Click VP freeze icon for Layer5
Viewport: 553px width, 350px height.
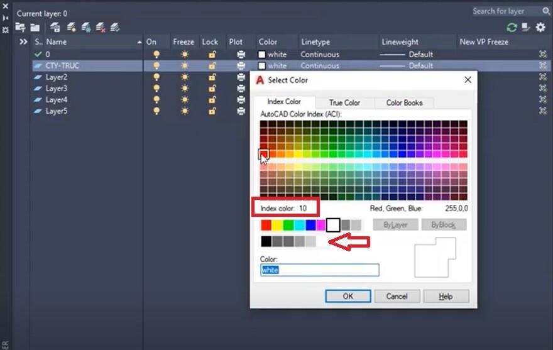[x=543, y=111]
